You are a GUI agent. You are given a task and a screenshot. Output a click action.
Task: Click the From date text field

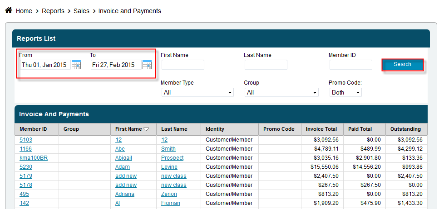tap(44, 65)
